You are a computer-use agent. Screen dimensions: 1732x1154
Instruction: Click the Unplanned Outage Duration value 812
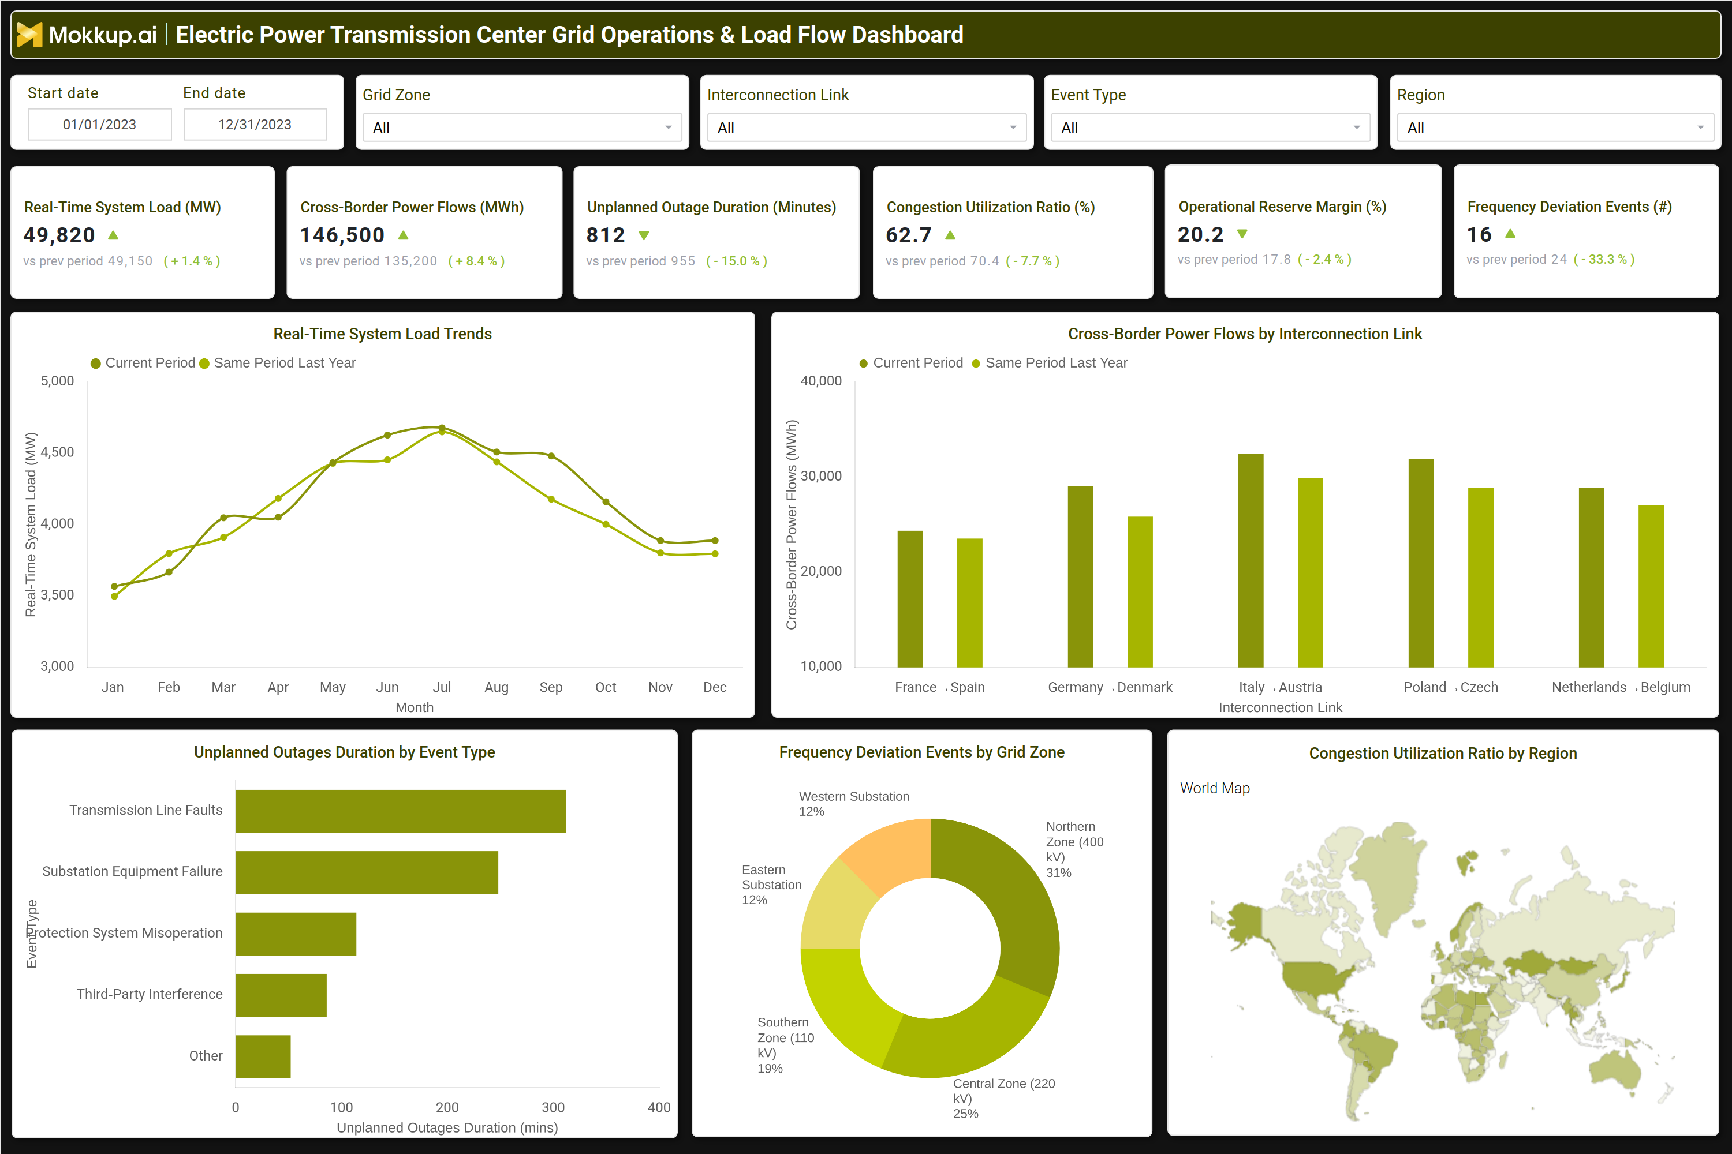pyautogui.click(x=605, y=235)
